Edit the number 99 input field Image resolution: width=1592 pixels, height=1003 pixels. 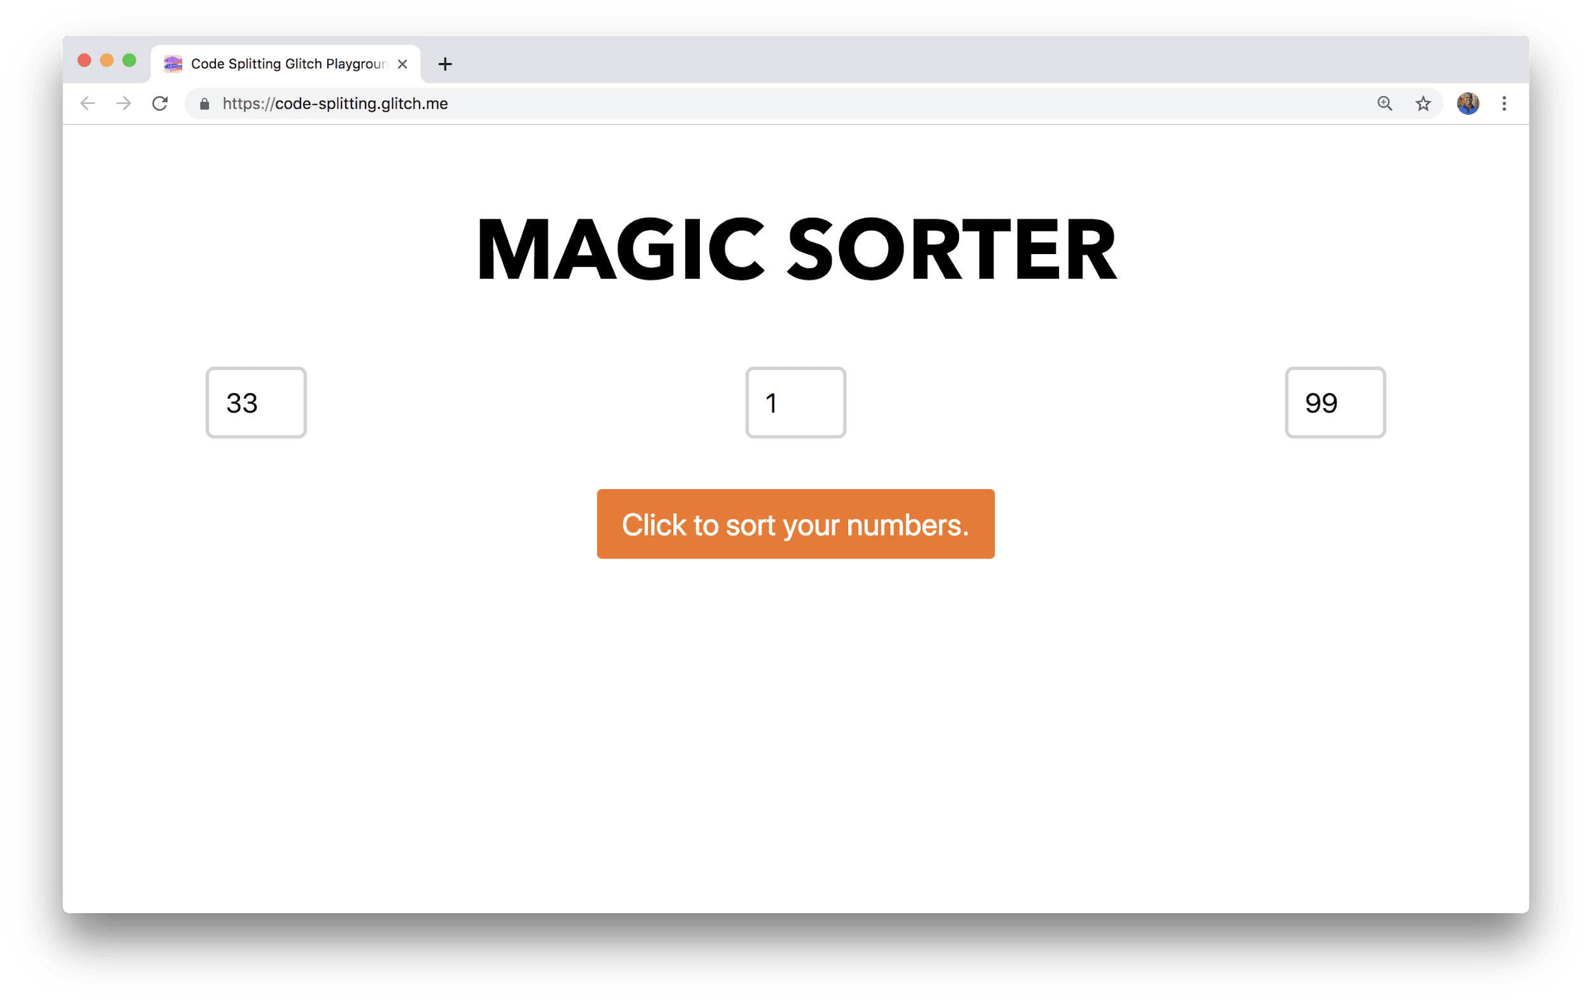coord(1334,402)
